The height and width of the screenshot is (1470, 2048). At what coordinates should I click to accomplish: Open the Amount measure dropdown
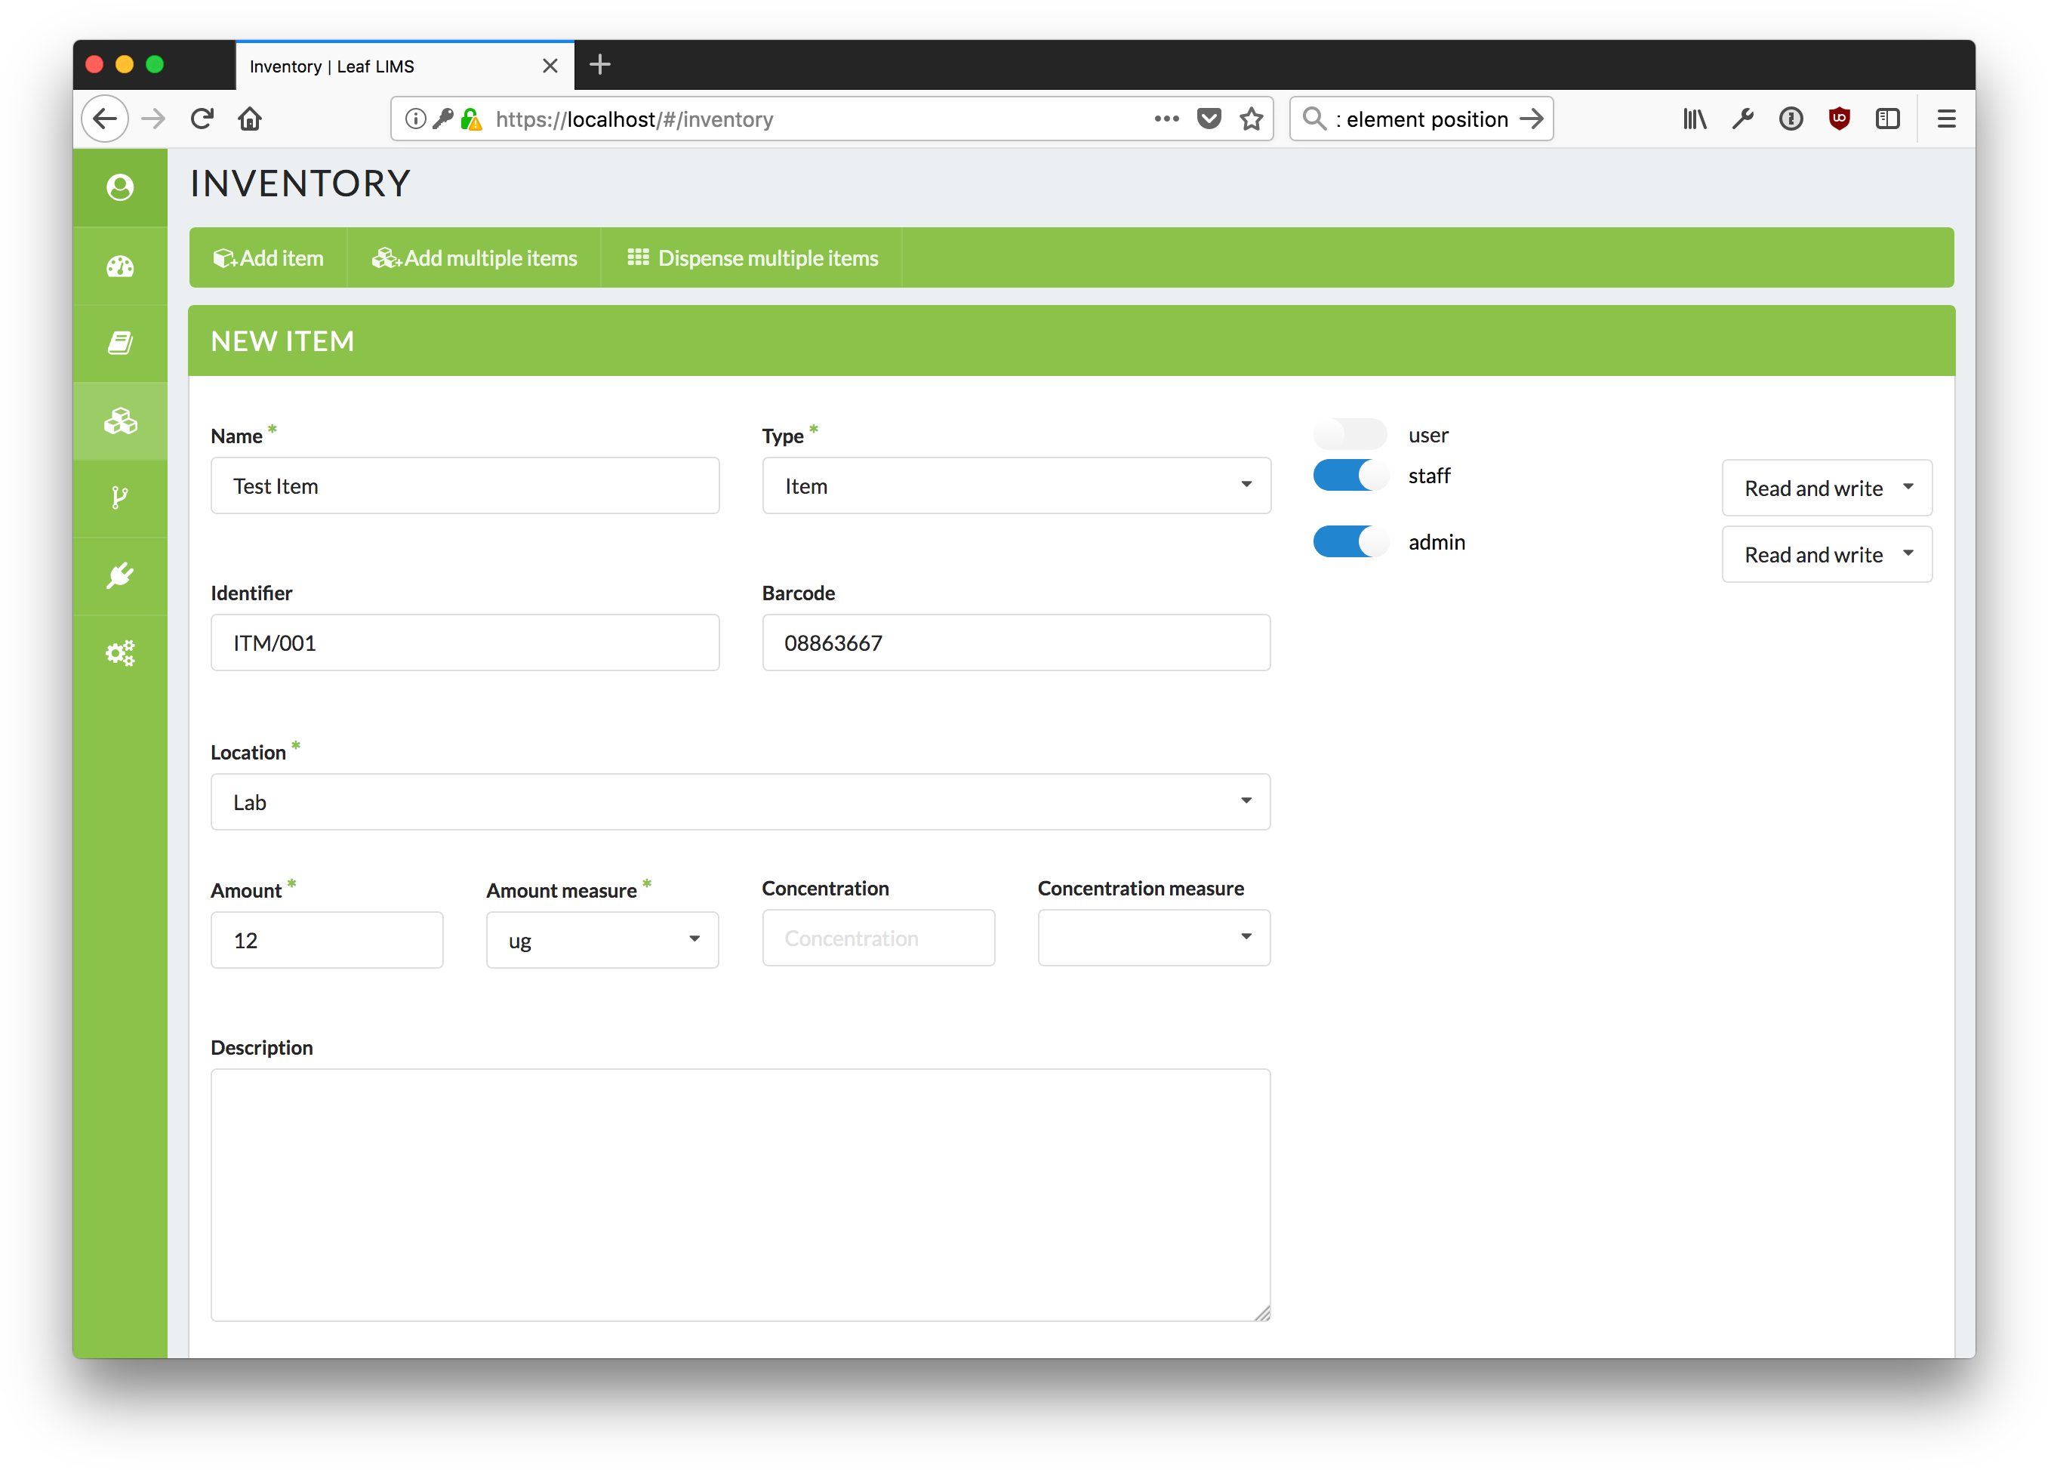602,940
